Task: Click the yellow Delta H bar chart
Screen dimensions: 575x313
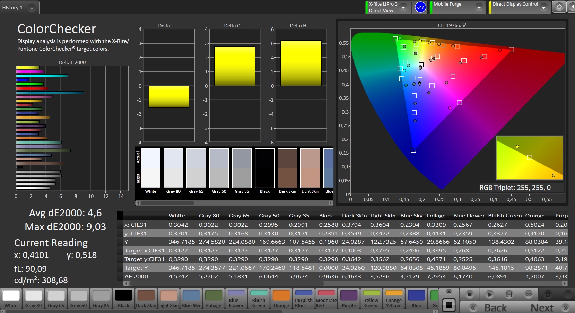Action: [x=301, y=63]
